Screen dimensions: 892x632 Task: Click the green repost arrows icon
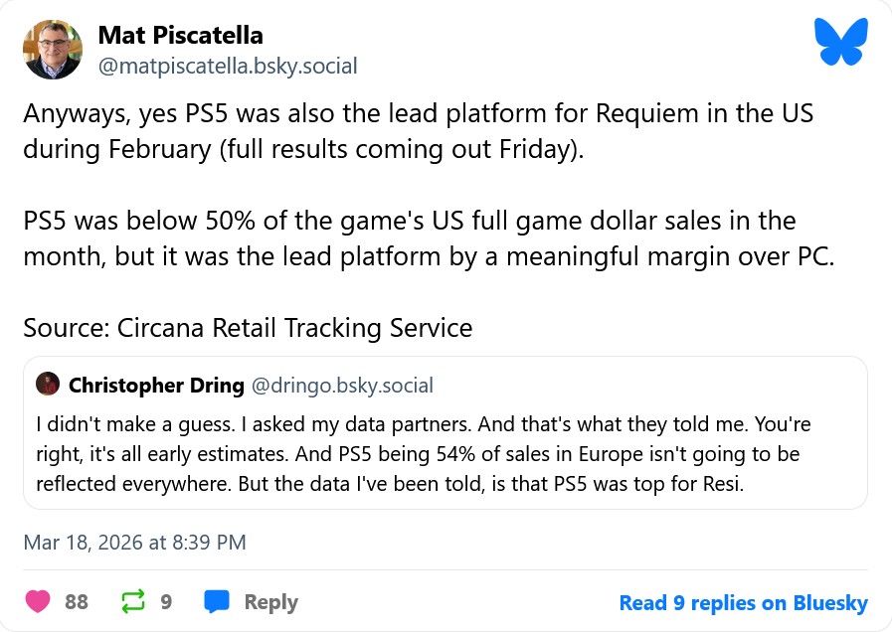pyautogui.click(x=131, y=601)
